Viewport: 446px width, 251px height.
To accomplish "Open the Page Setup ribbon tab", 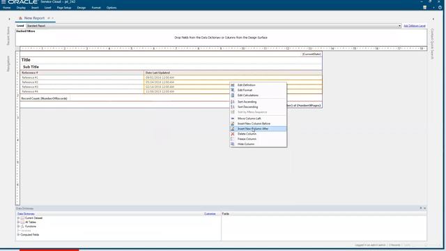I will [x=64, y=8].
